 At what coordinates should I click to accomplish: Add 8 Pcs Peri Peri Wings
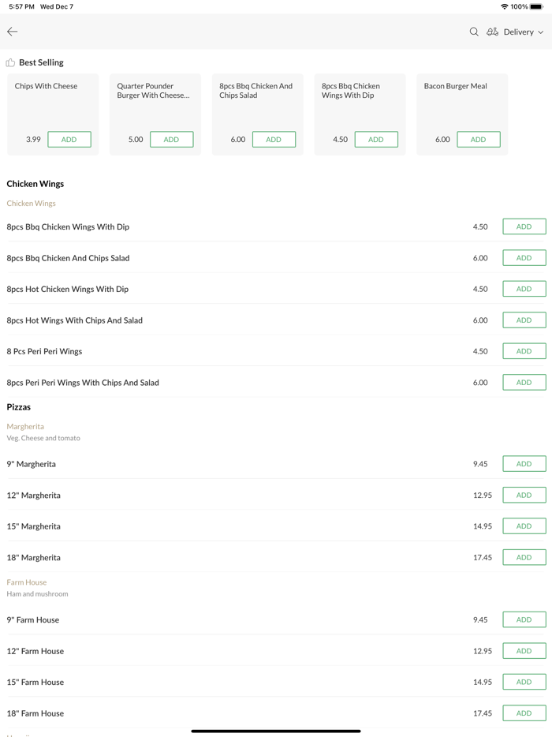pos(524,351)
